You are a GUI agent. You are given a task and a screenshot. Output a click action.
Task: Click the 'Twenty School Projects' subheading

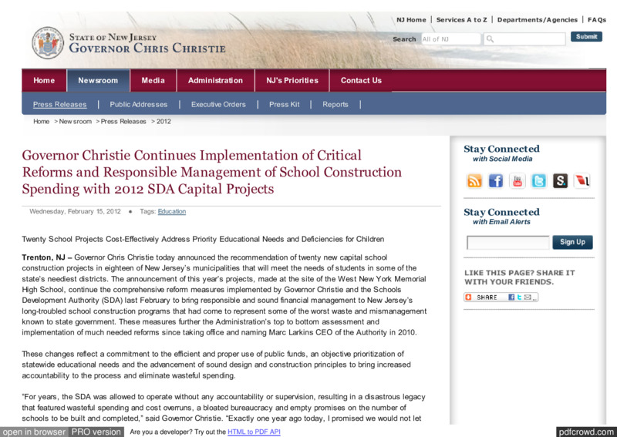click(203, 239)
